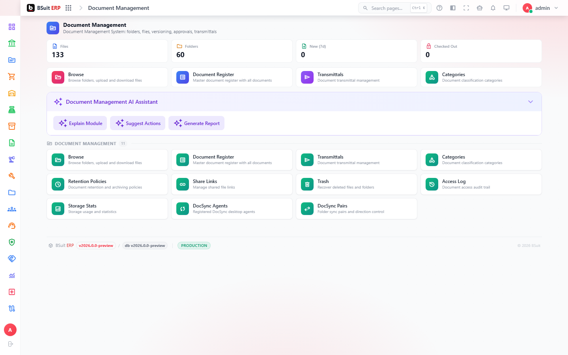568x355 pixels.
Task: Click the logout icon at sidebar bottom
Action: point(11,344)
